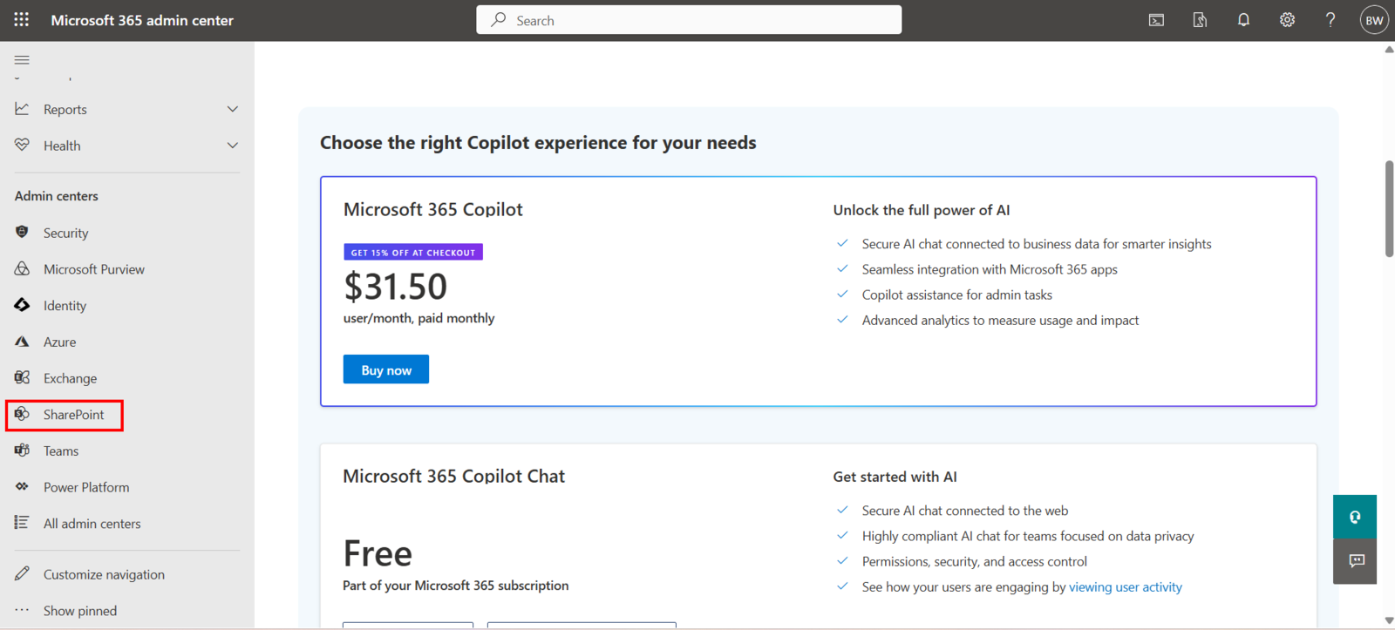This screenshot has width=1395, height=630.
Task: Click the Azure logo icon
Action: (22, 342)
